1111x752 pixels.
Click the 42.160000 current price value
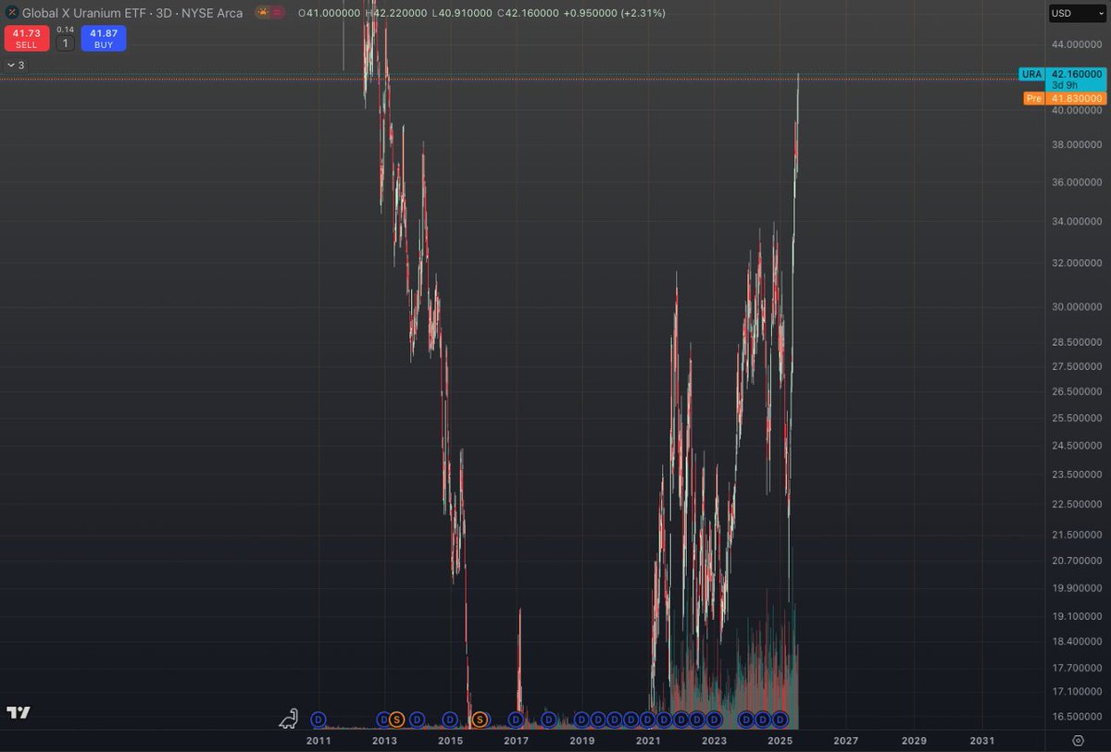(1076, 73)
